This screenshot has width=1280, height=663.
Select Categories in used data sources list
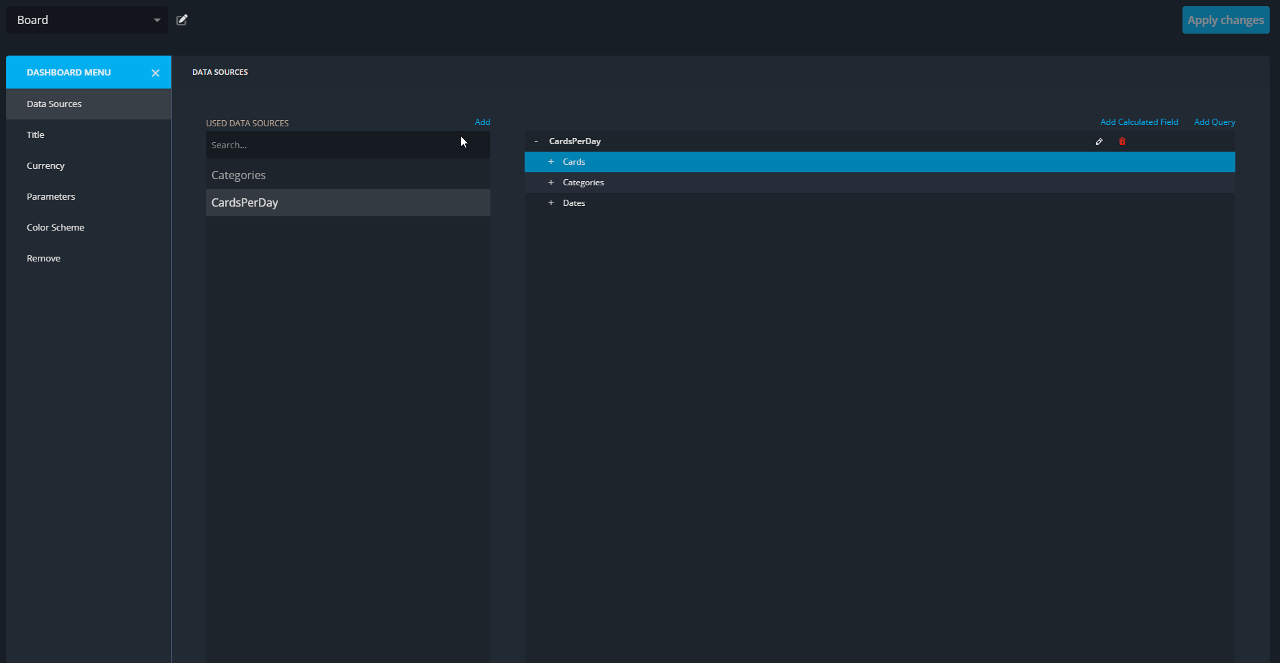pos(348,175)
